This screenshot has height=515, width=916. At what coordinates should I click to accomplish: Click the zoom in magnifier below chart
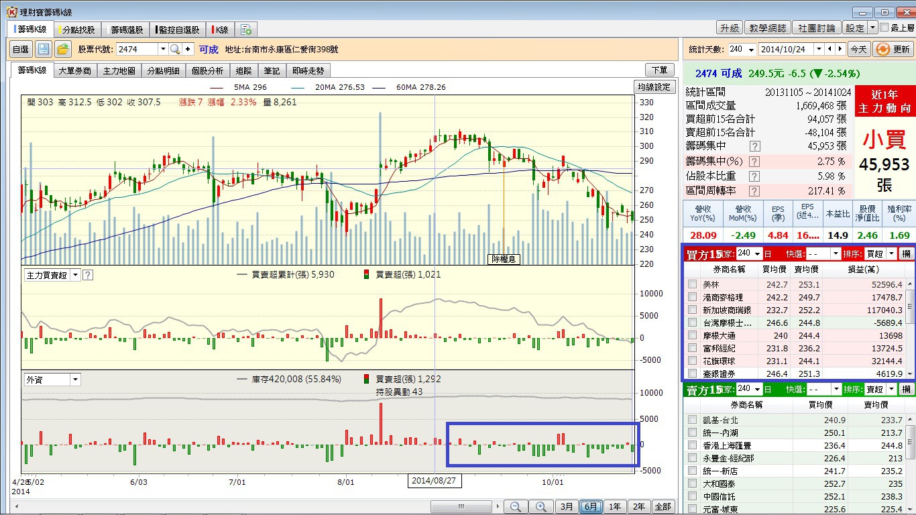tap(540, 507)
